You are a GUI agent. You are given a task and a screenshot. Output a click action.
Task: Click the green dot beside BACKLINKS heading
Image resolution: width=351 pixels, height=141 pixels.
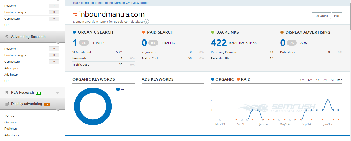[213, 32]
